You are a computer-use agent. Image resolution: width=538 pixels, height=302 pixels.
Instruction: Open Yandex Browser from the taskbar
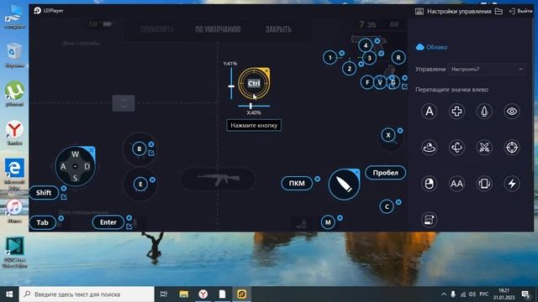tap(203, 294)
